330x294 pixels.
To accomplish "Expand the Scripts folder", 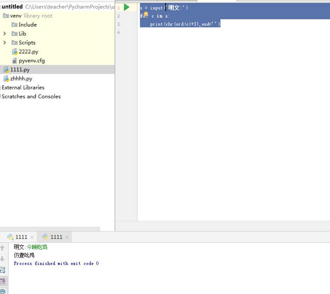I will (4, 42).
